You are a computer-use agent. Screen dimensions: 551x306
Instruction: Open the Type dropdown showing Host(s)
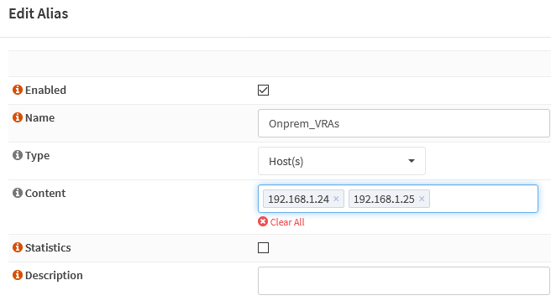pyautogui.click(x=342, y=161)
